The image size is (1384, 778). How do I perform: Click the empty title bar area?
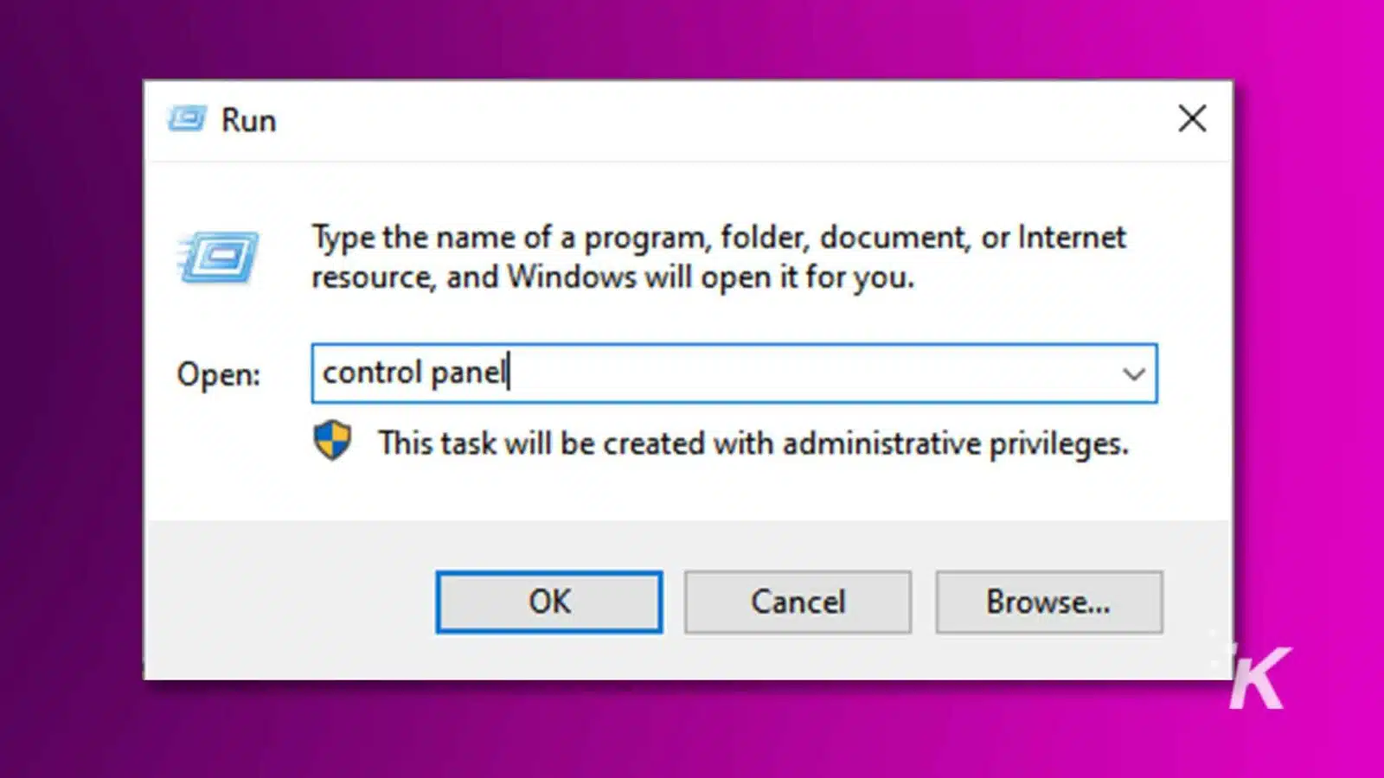(692, 120)
